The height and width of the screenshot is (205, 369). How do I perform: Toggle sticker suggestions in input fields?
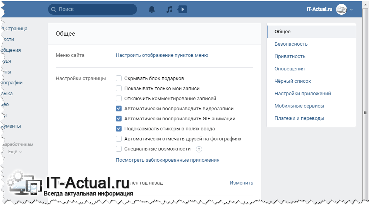pos(119,129)
